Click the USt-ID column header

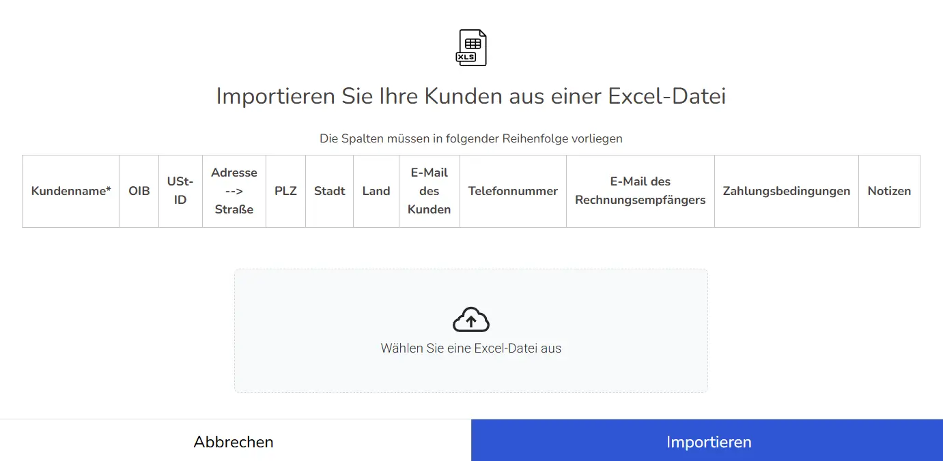[180, 191]
